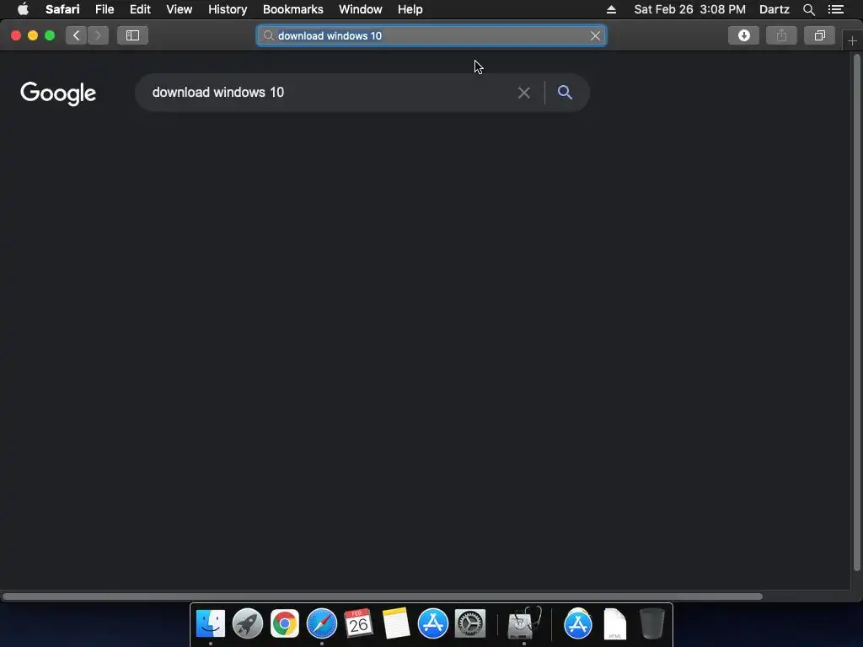
Task: Open Disk Utility from the Dock
Action: tap(523, 624)
